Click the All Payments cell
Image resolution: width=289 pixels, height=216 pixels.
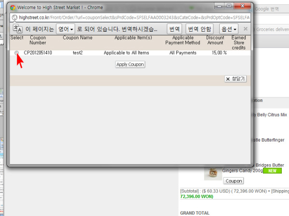pyautogui.click(x=183, y=53)
